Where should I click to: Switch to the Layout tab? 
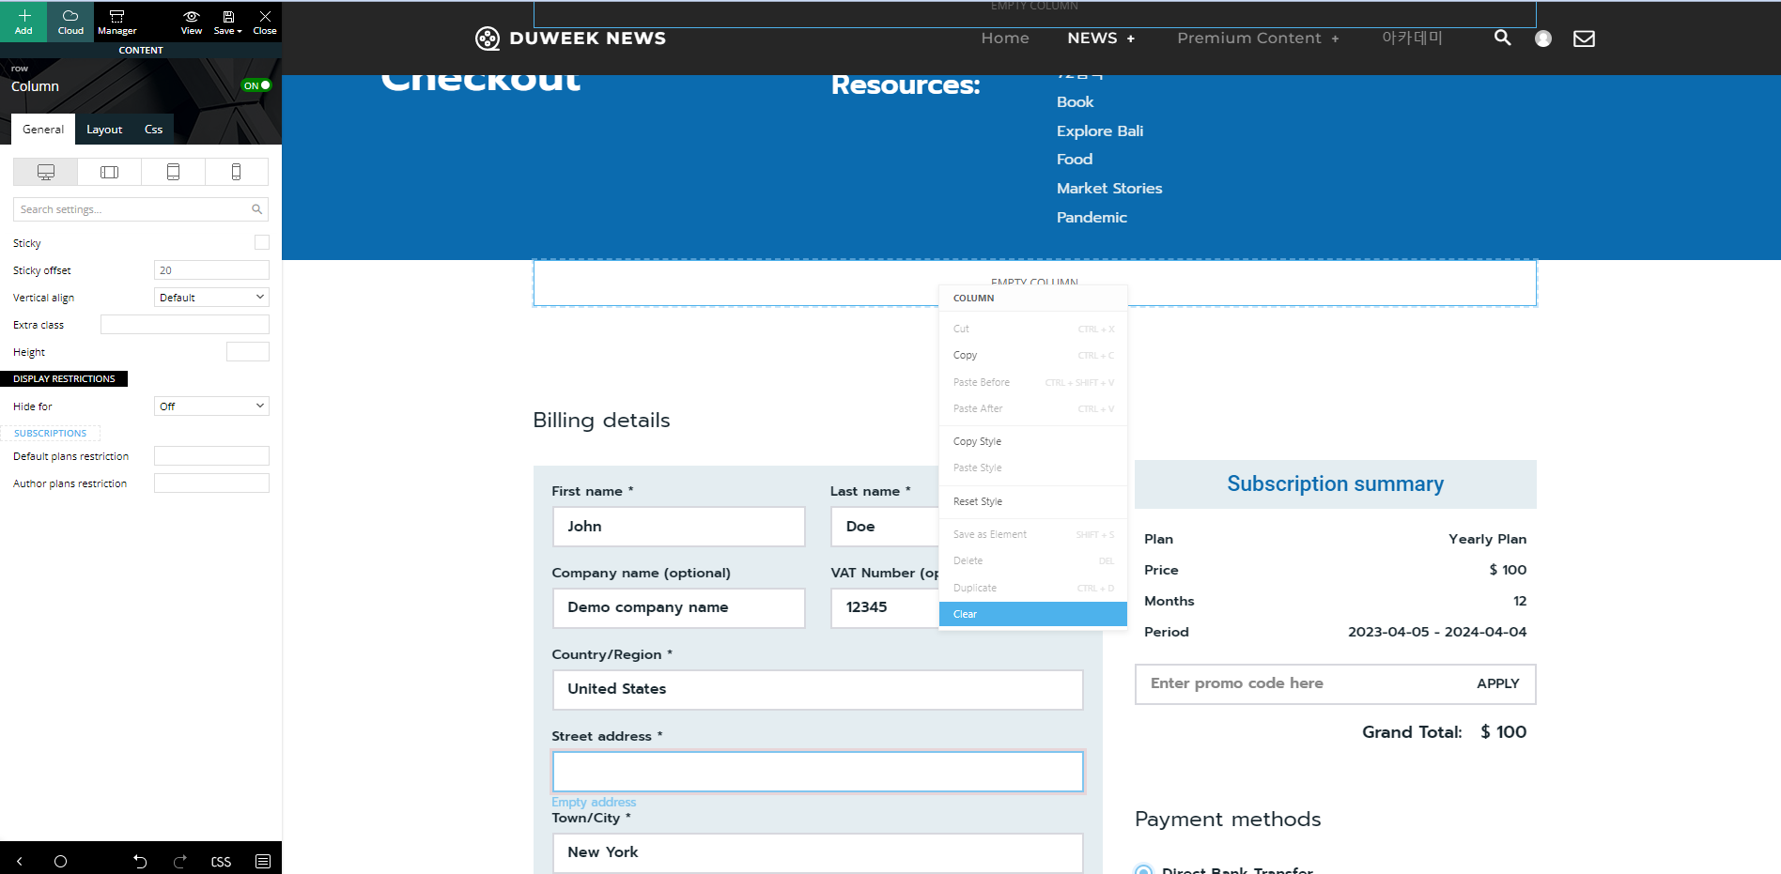(104, 130)
